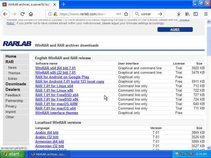Open Extras in the sidebar
The width and height of the screenshot is (211, 158).
pyautogui.click(x=12, y=78)
